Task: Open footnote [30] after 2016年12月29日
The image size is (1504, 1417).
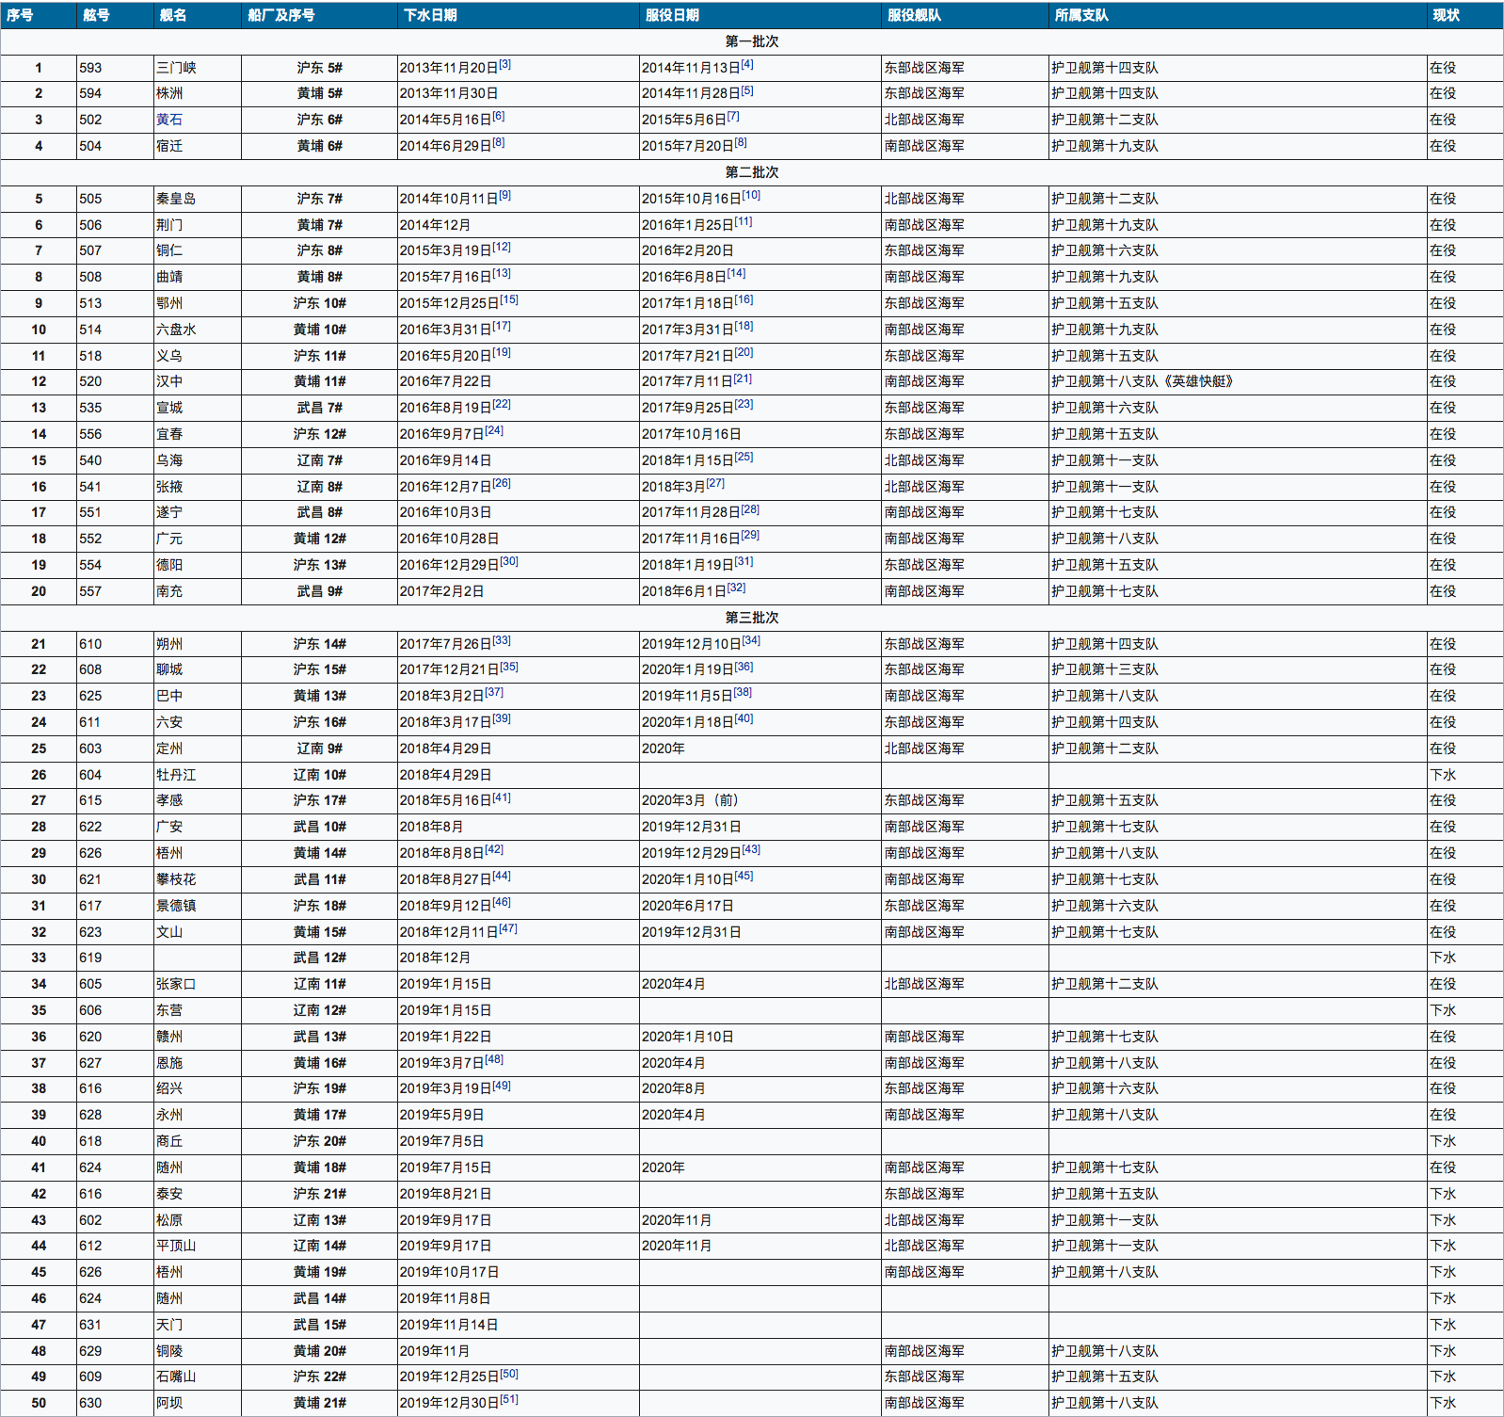Action: tap(508, 562)
